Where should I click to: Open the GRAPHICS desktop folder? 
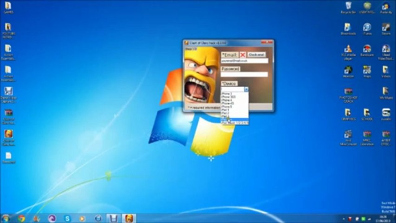348,114
